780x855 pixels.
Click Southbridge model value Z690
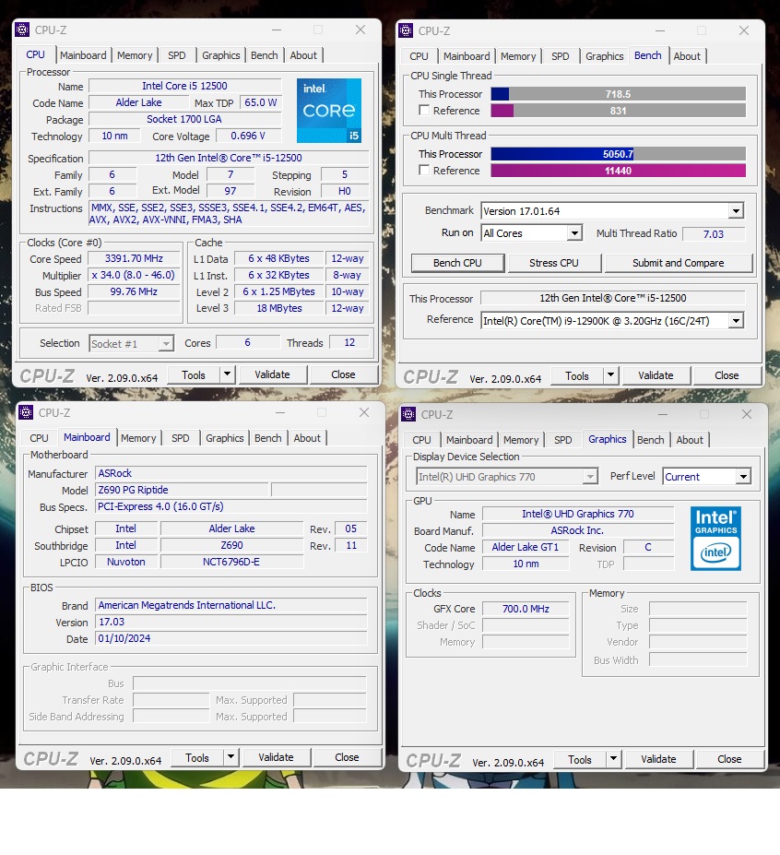231,545
